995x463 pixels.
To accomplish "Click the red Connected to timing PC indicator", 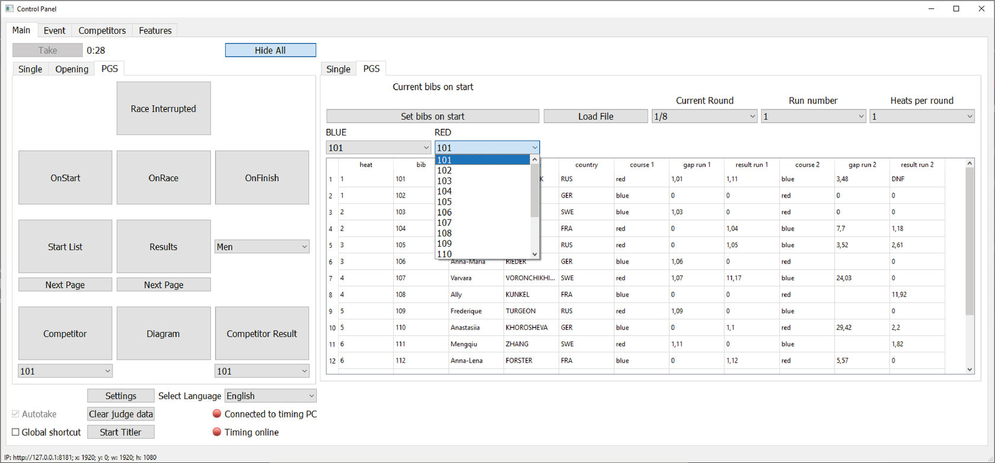I will tap(217, 414).
